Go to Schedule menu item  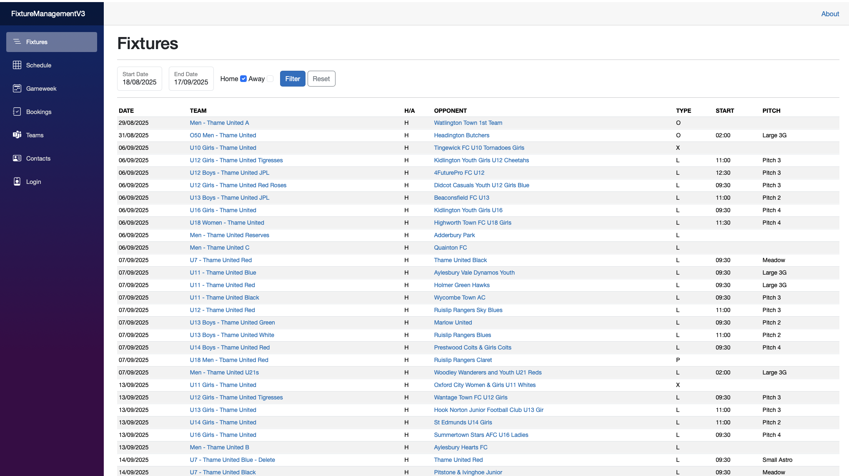[39, 65]
